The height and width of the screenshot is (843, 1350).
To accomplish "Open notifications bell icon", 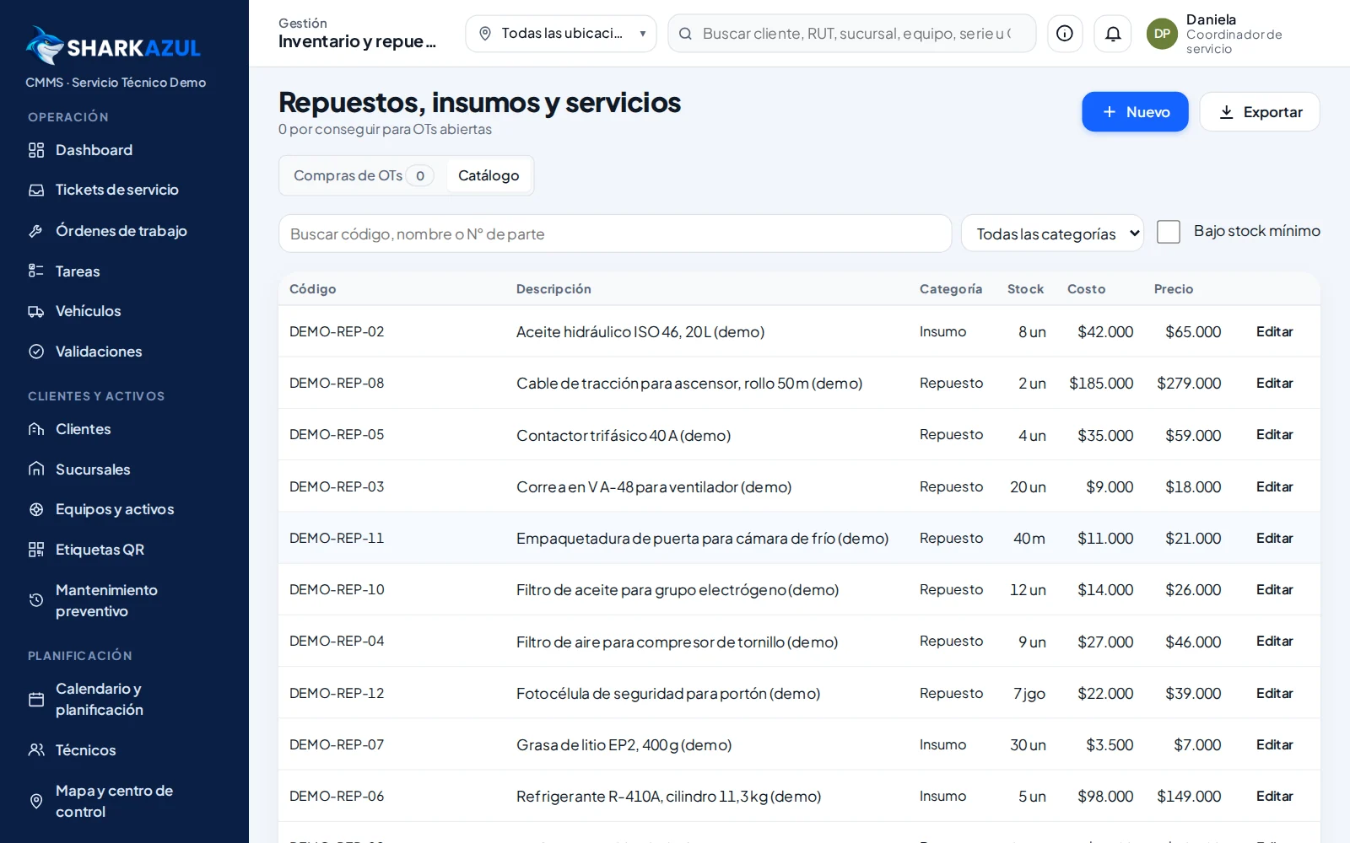I will (x=1113, y=34).
